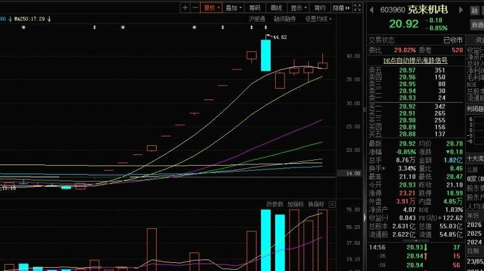Click the 自选 watchlist button

click(477, 24)
